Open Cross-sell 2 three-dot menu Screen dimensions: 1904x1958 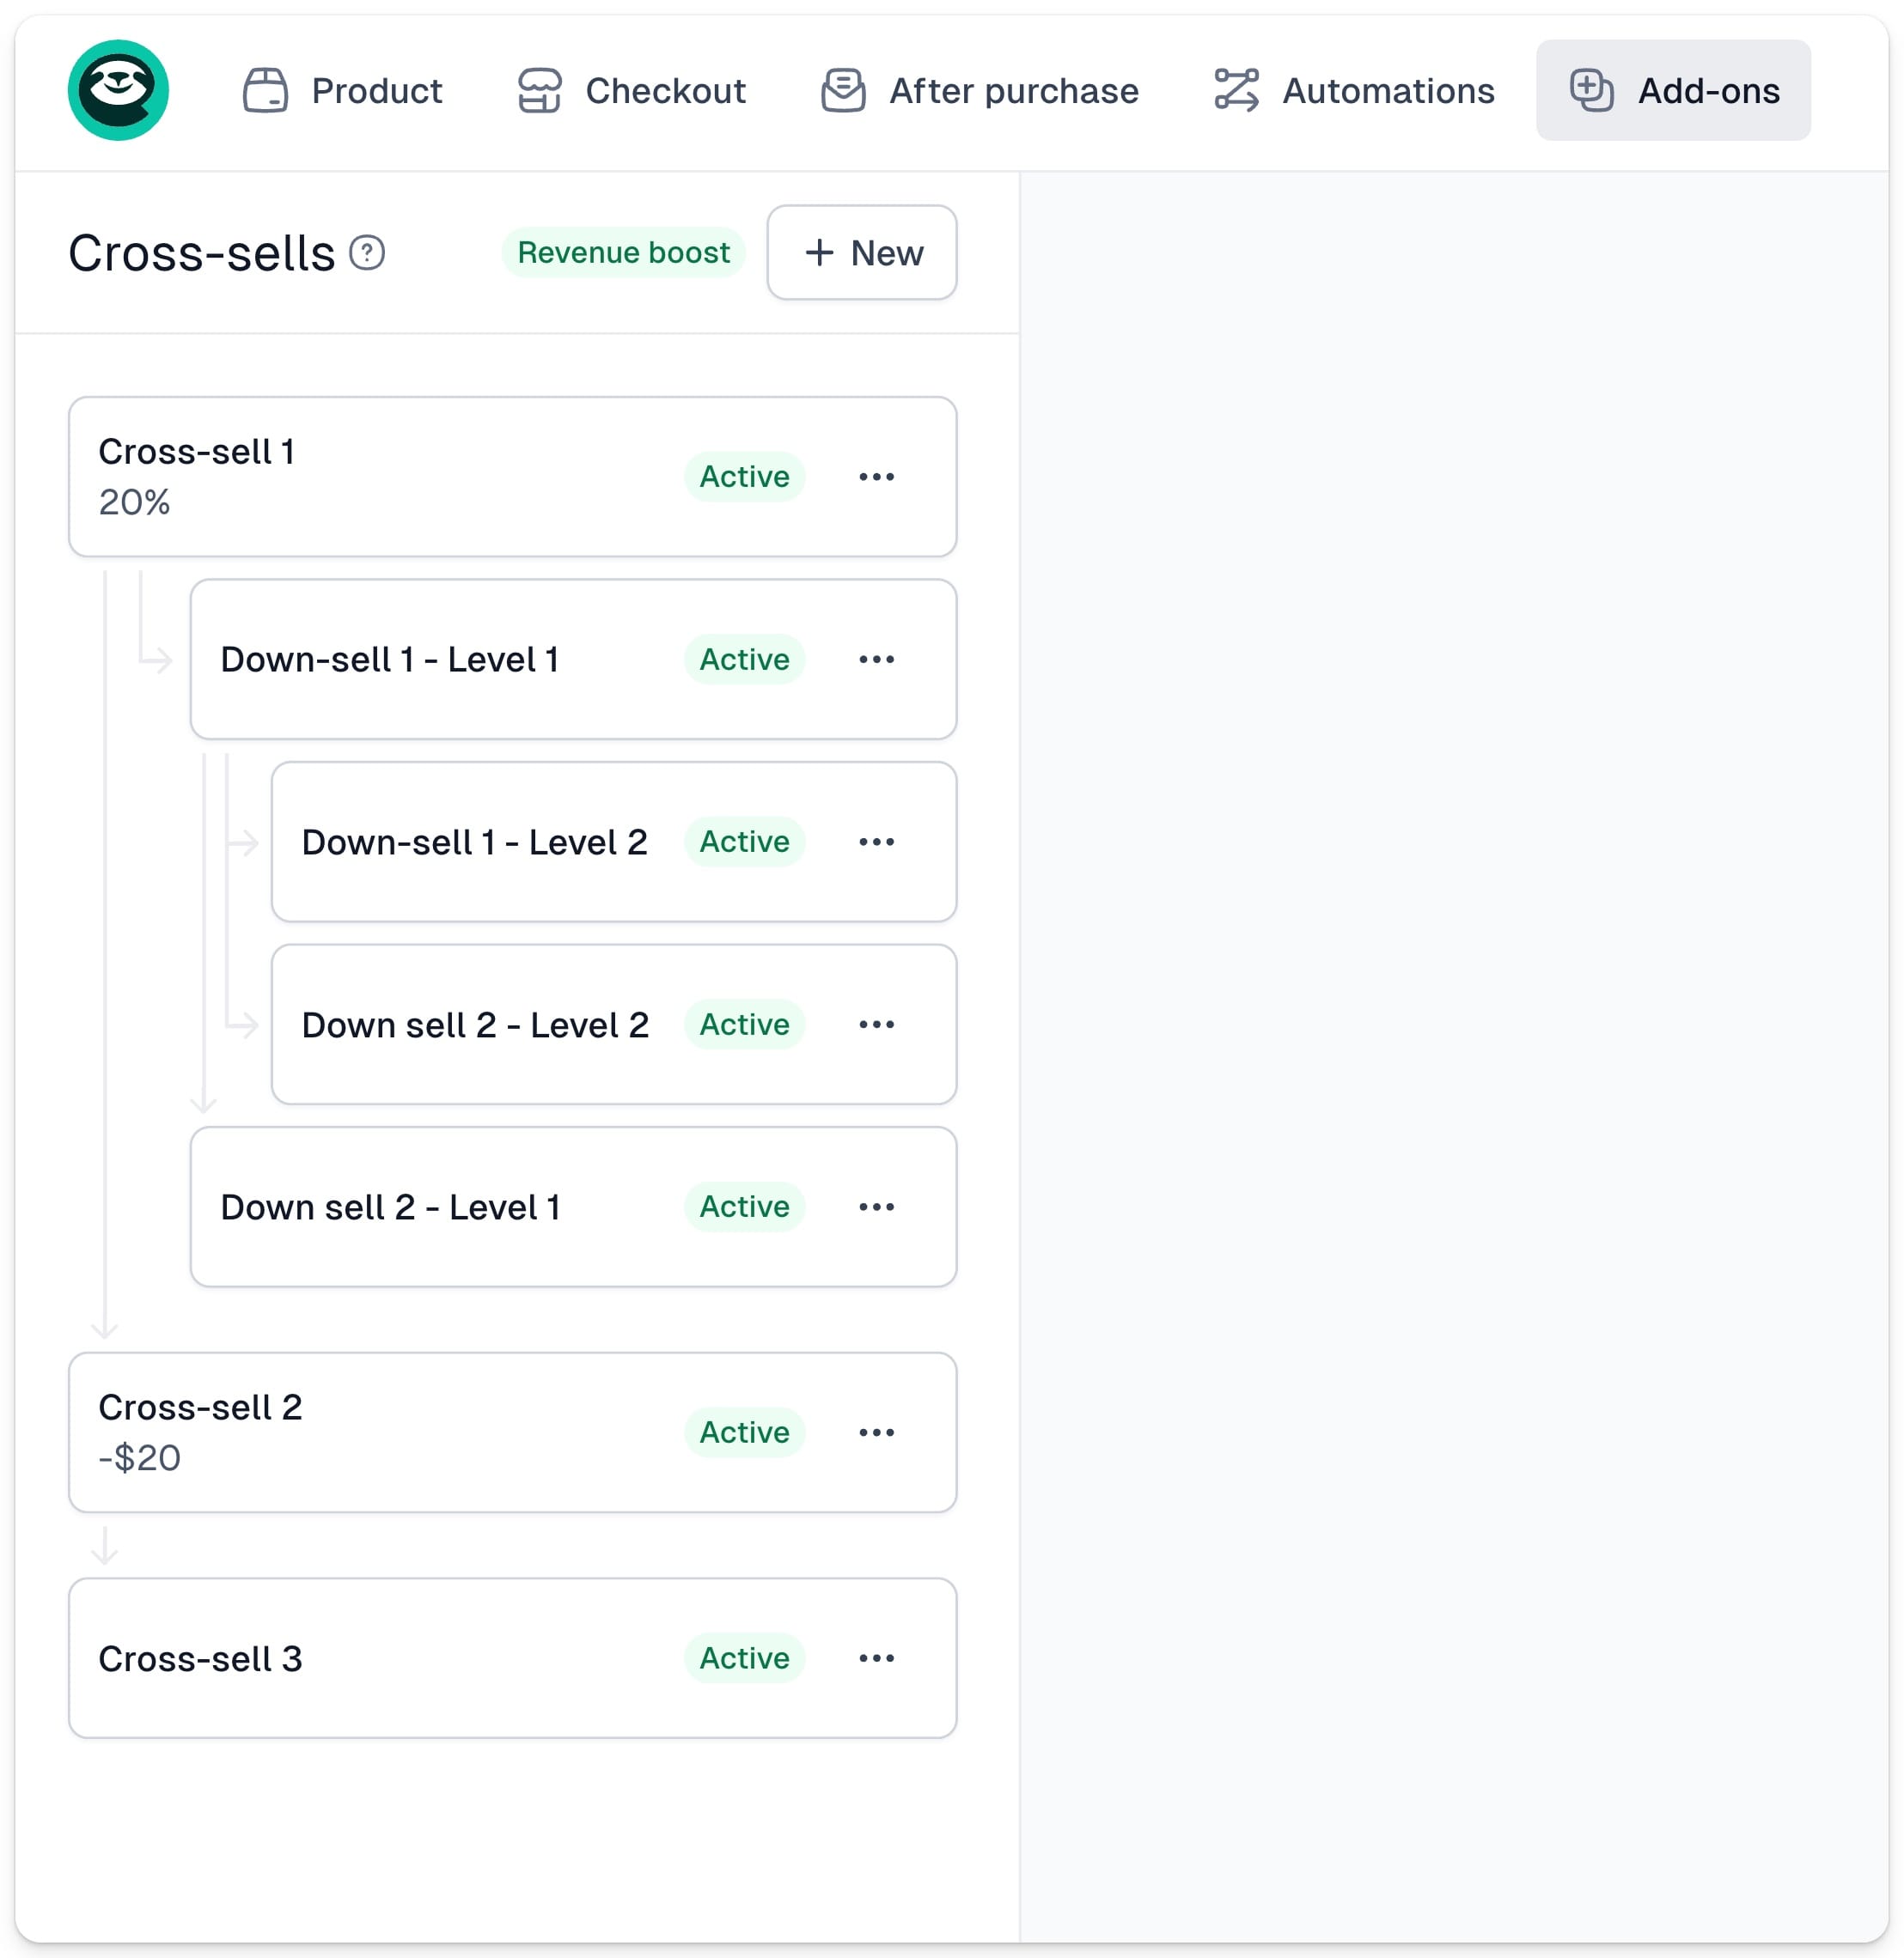tap(876, 1432)
